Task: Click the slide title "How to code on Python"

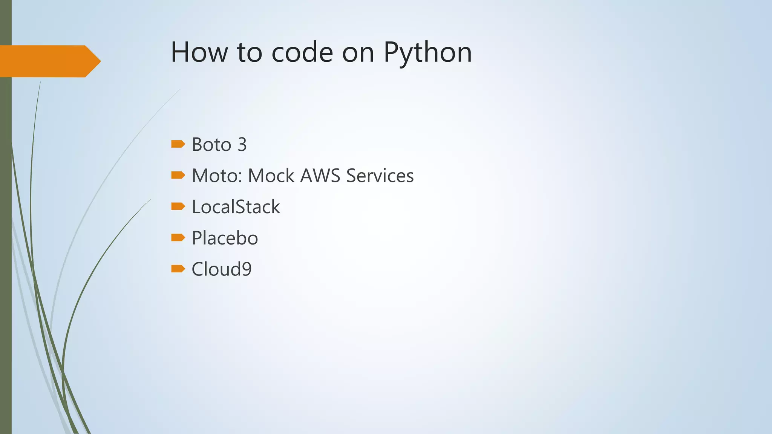Action: coord(321,53)
